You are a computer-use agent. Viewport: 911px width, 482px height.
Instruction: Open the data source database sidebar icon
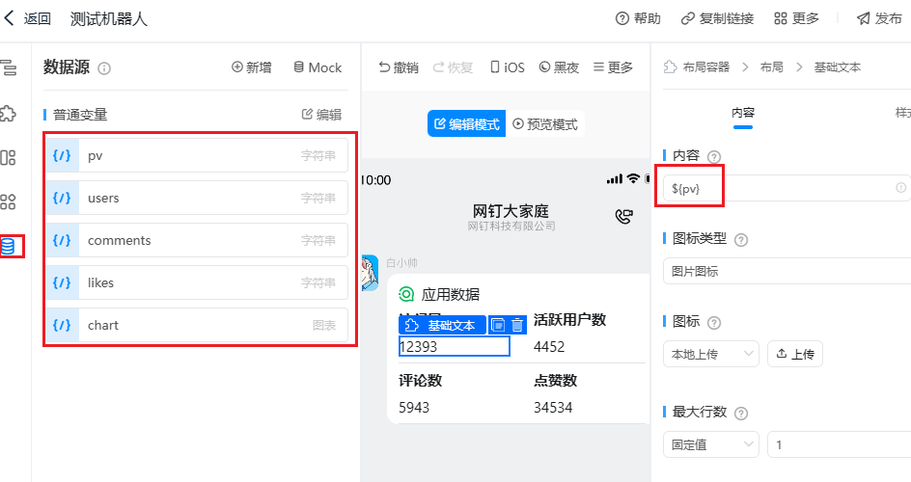(9, 246)
